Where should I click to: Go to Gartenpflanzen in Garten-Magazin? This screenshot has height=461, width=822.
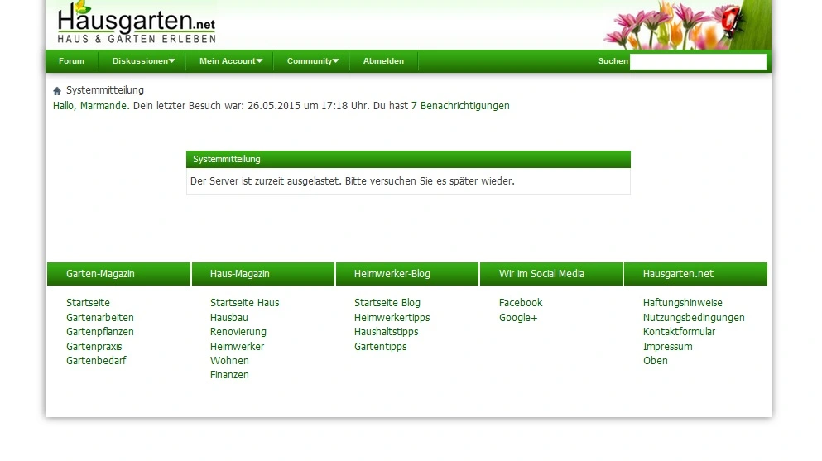click(99, 332)
